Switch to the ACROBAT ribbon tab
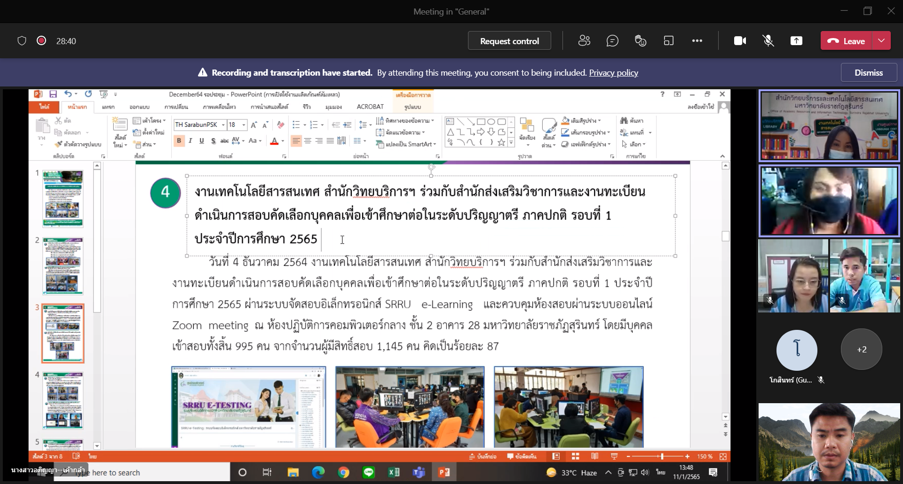 pyautogui.click(x=370, y=107)
